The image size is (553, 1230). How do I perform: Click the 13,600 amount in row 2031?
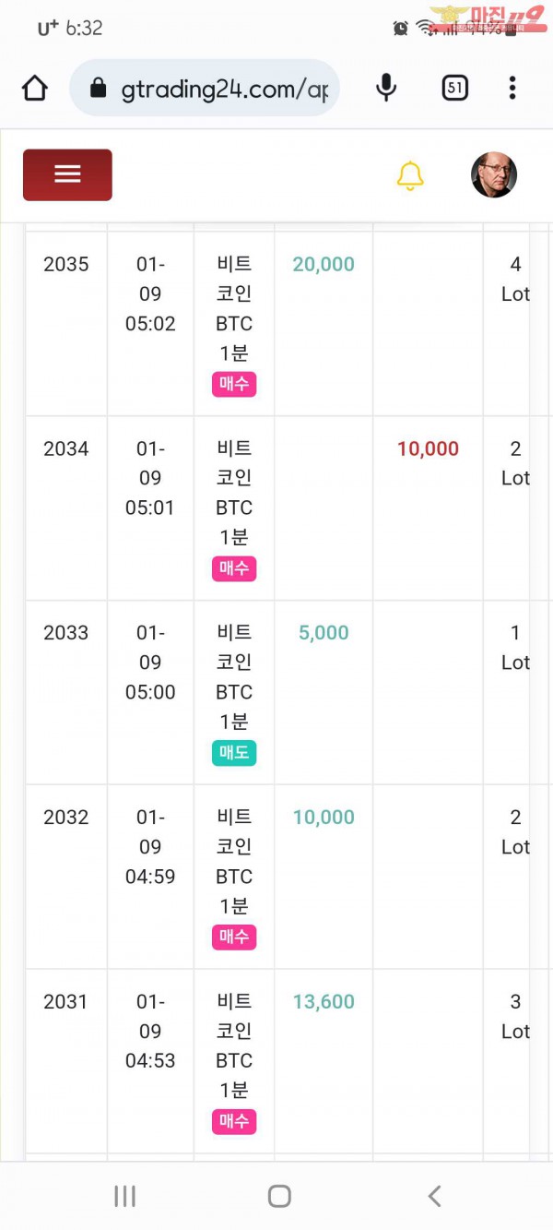click(324, 1002)
